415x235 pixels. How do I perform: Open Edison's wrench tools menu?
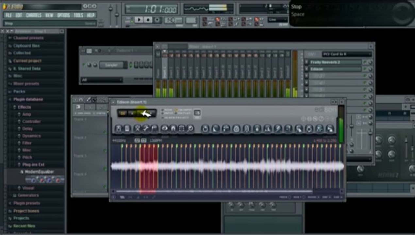click(x=146, y=129)
